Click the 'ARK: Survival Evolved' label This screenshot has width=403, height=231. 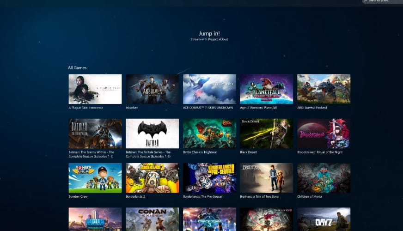click(312, 108)
